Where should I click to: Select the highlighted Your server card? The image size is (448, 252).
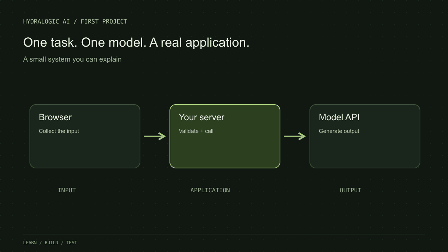[225, 136]
